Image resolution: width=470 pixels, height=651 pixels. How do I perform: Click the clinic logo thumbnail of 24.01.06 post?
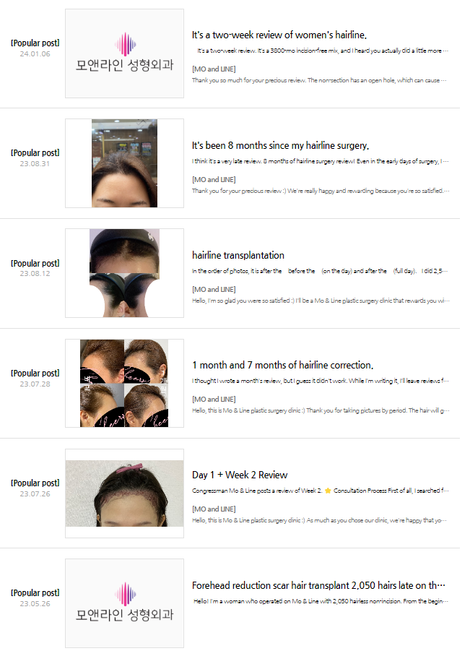pyautogui.click(x=124, y=53)
